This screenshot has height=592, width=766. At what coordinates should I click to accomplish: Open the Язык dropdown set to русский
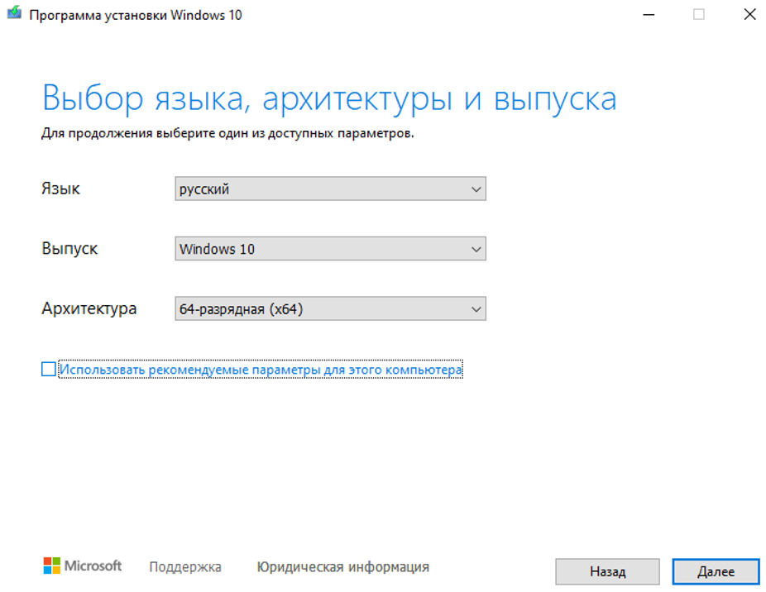330,189
